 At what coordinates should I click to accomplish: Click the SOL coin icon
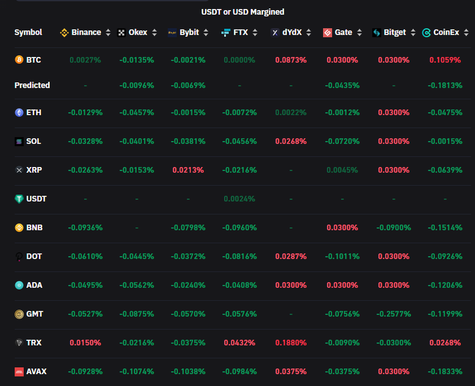tap(19, 141)
